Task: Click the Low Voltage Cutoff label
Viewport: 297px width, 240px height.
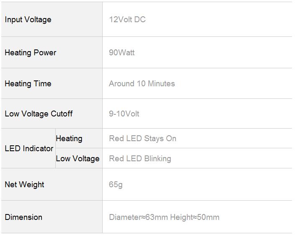Action: pyautogui.click(x=39, y=114)
